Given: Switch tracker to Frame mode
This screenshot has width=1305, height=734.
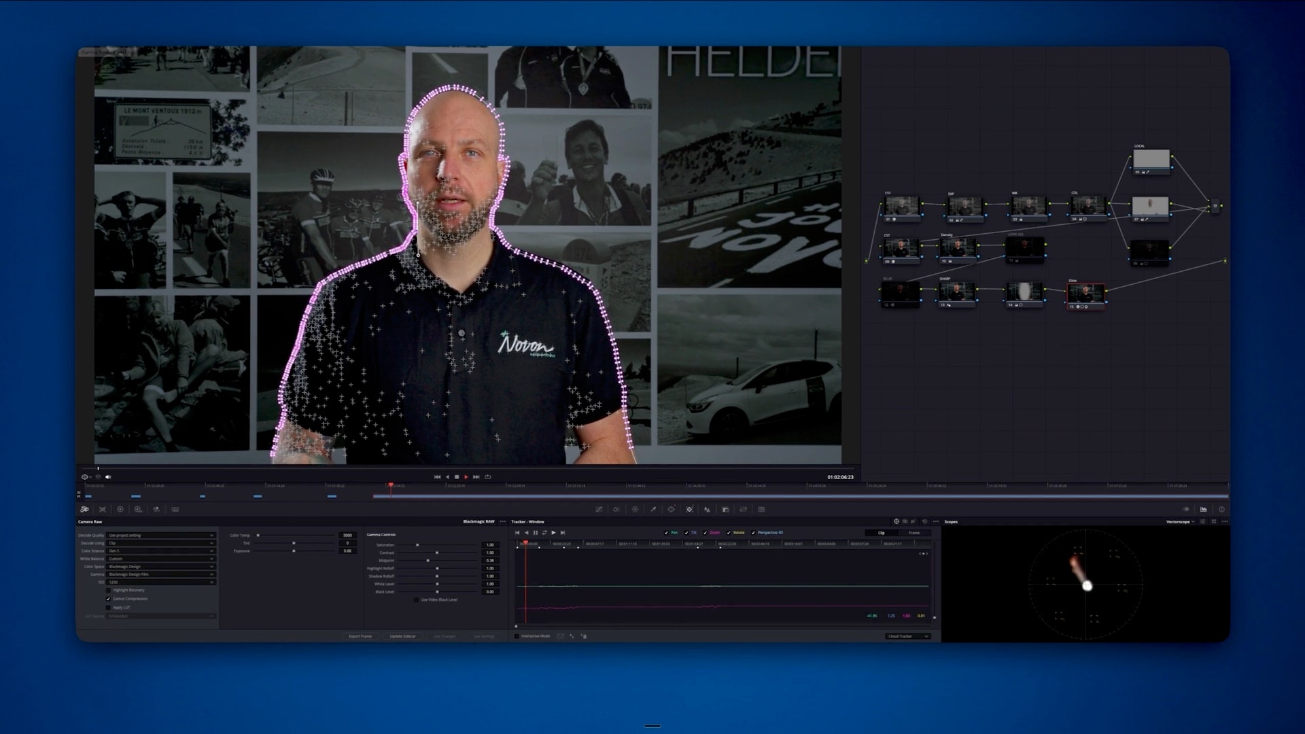Looking at the screenshot, I should click(914, 533).
